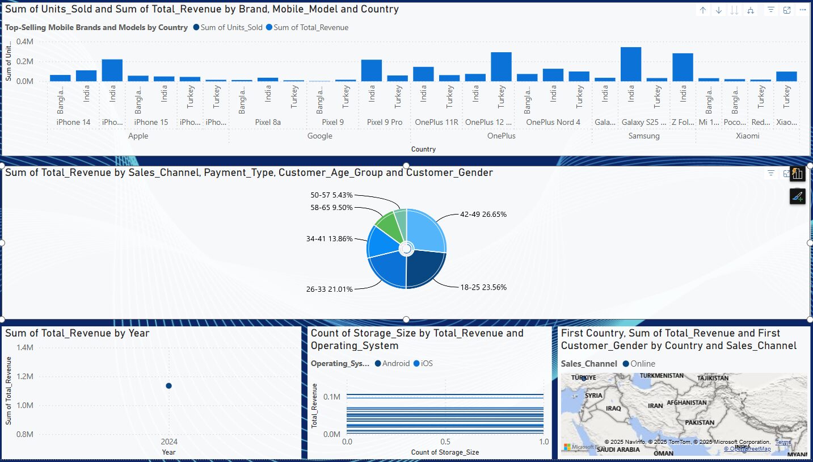Click the OnePlus 11R axis label
The image size is (813, 462).
[436, 122]
